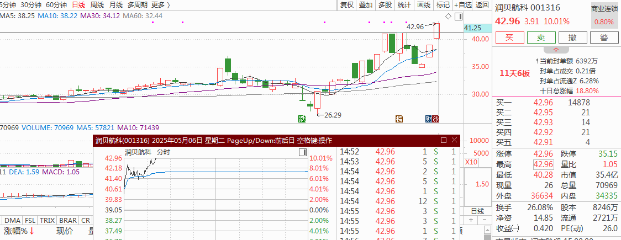Click the green 跌 marker on the chart
Image resolution: width=621 pixels, height=240 pixels.
[x=302, y=119]
